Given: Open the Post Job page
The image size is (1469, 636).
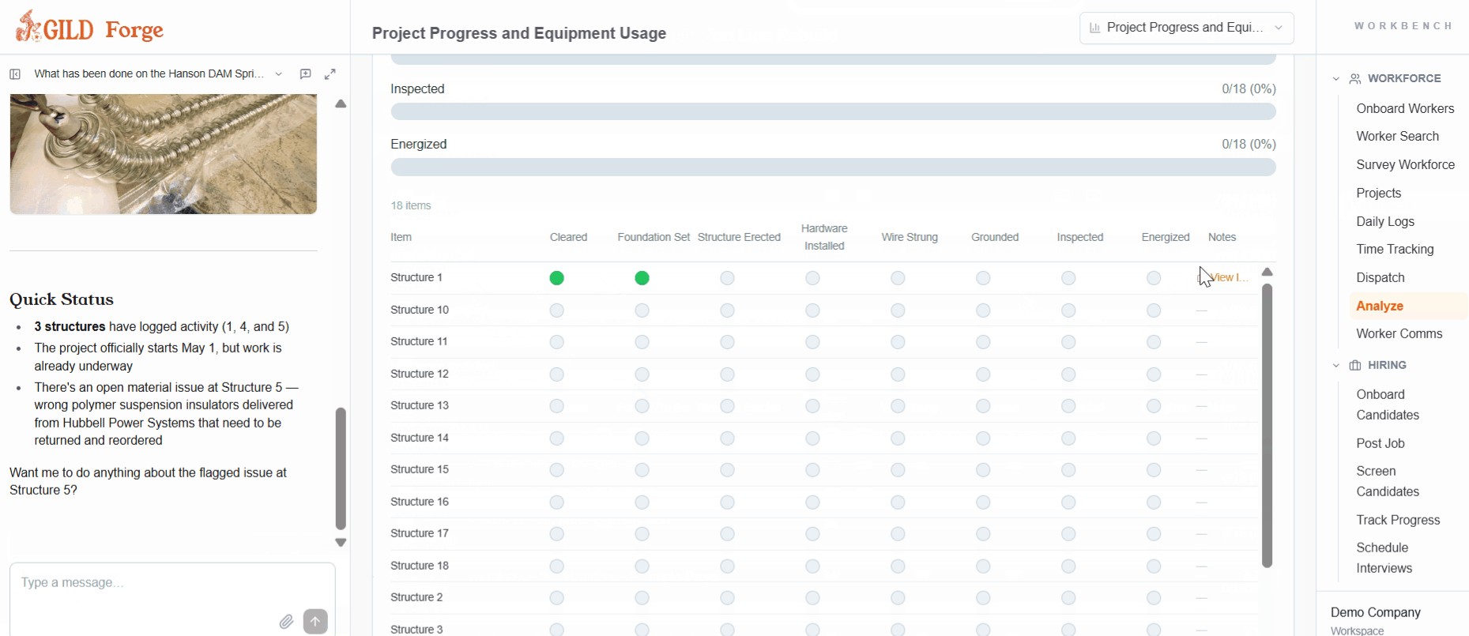Looking at the screenshot, I should [1380, 444].
